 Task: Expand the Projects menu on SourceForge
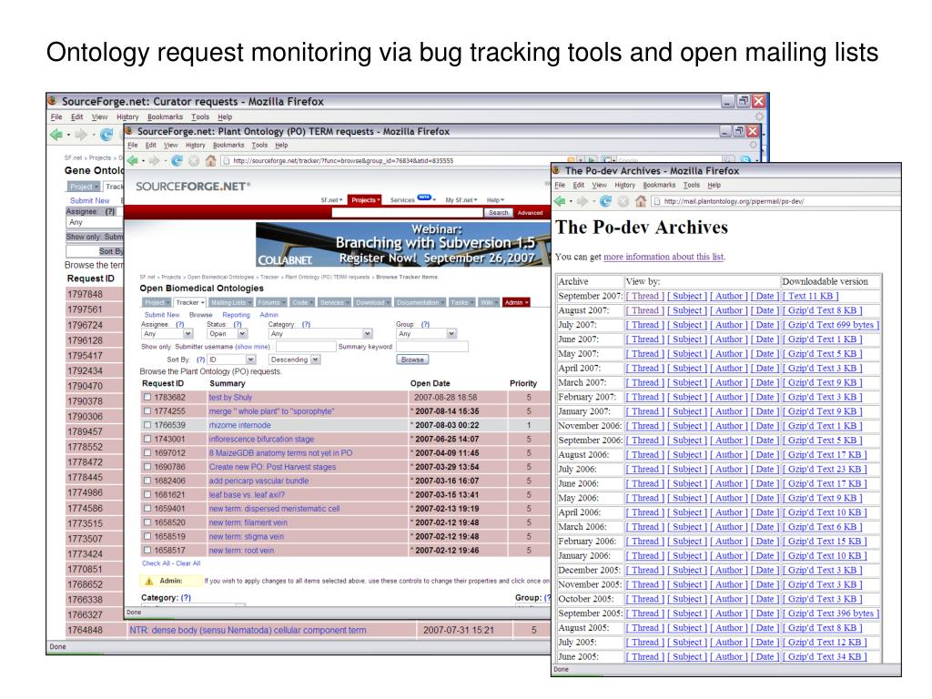365,200
